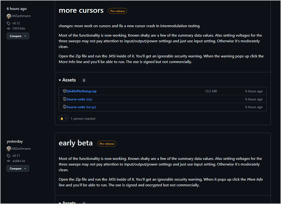Open MZachmann profile link under yesterday
The image size is (281, 204).
tap(21, 149)
